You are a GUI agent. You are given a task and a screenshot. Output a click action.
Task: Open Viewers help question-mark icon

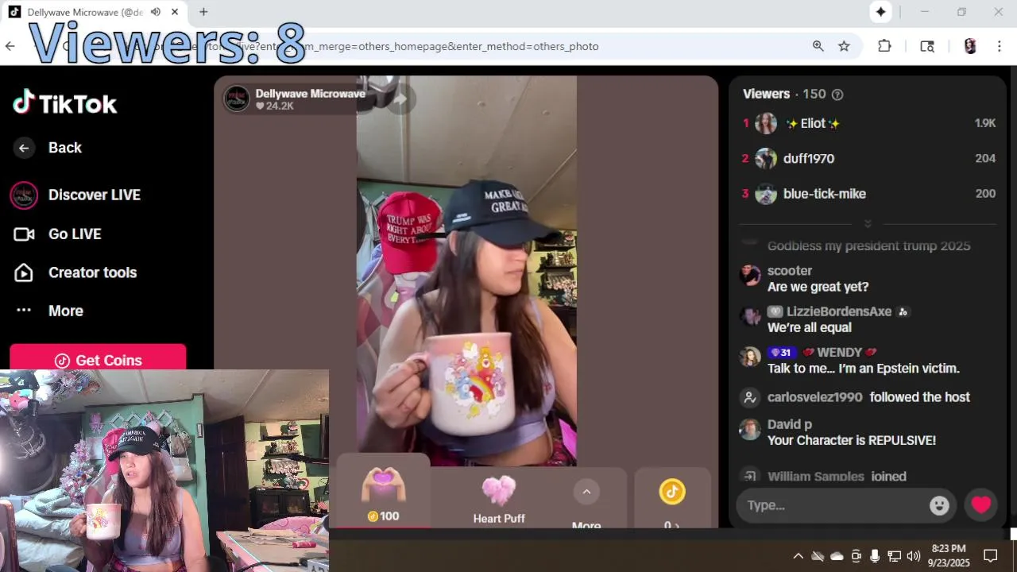pos(837,94)
